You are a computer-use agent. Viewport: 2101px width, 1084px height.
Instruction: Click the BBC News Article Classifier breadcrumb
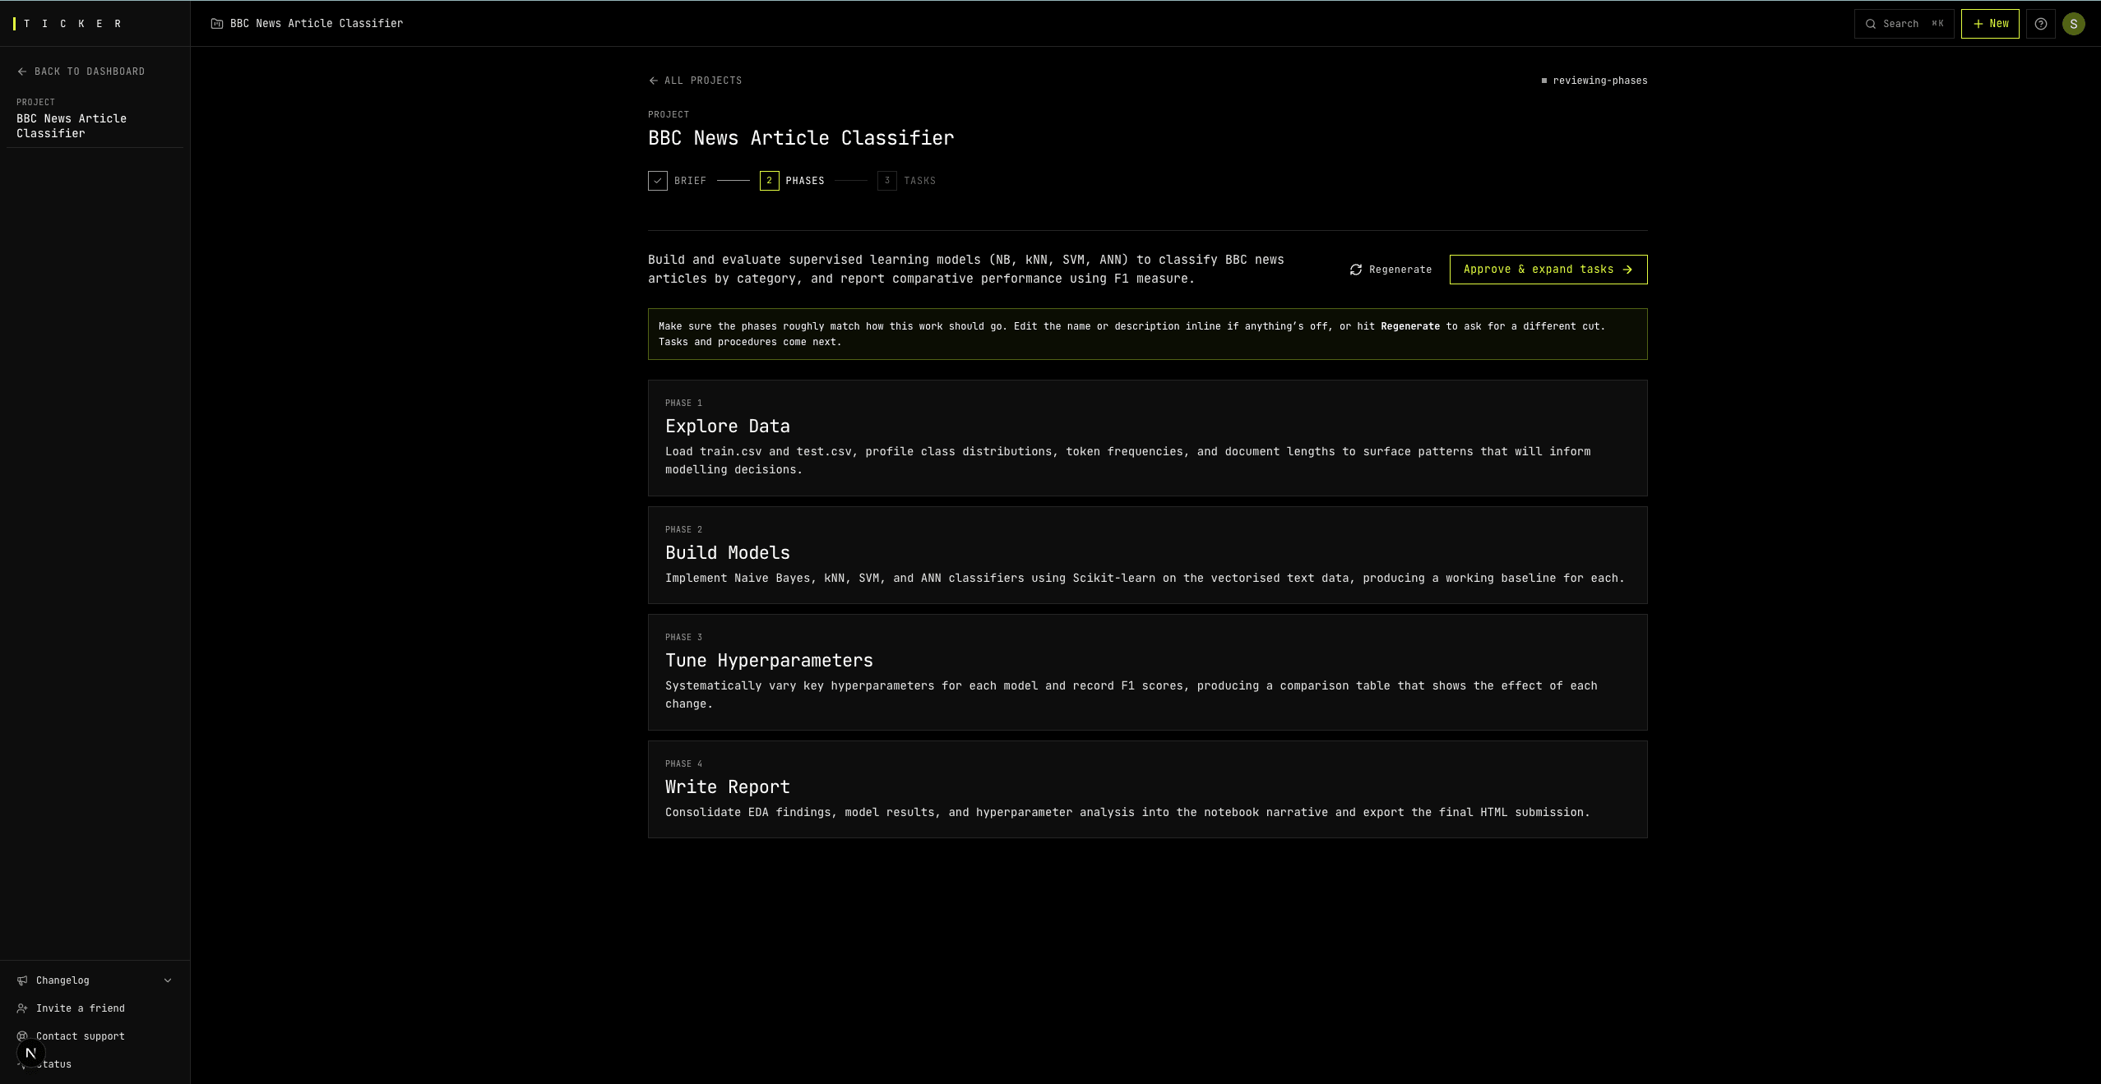tap(317, 24)
